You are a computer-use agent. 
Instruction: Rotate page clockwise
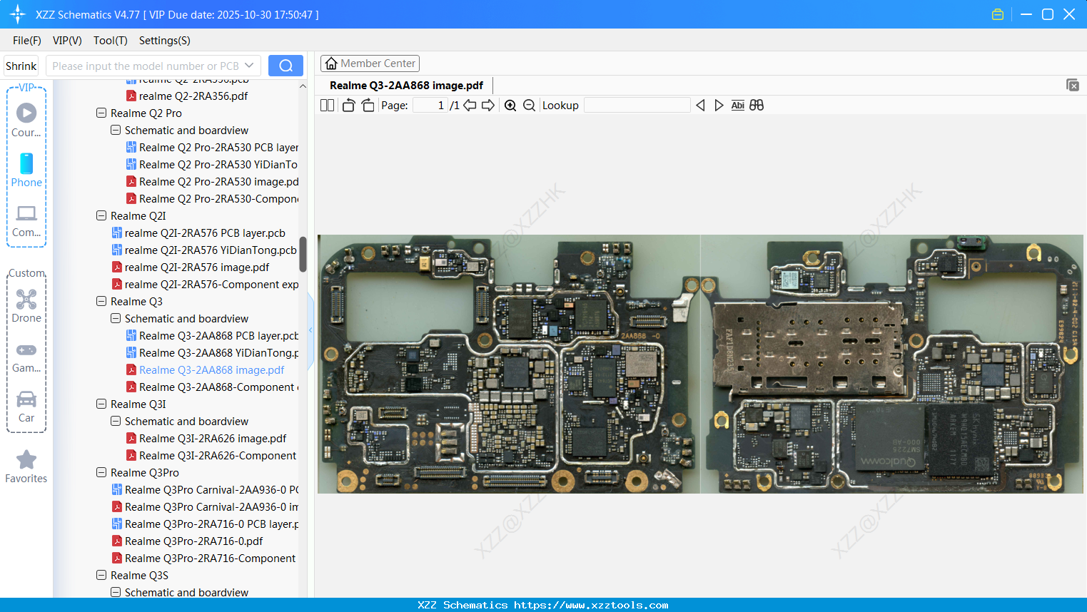(368, 106)
